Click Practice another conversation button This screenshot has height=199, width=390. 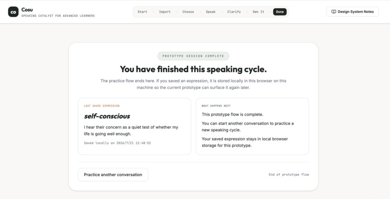113,175
